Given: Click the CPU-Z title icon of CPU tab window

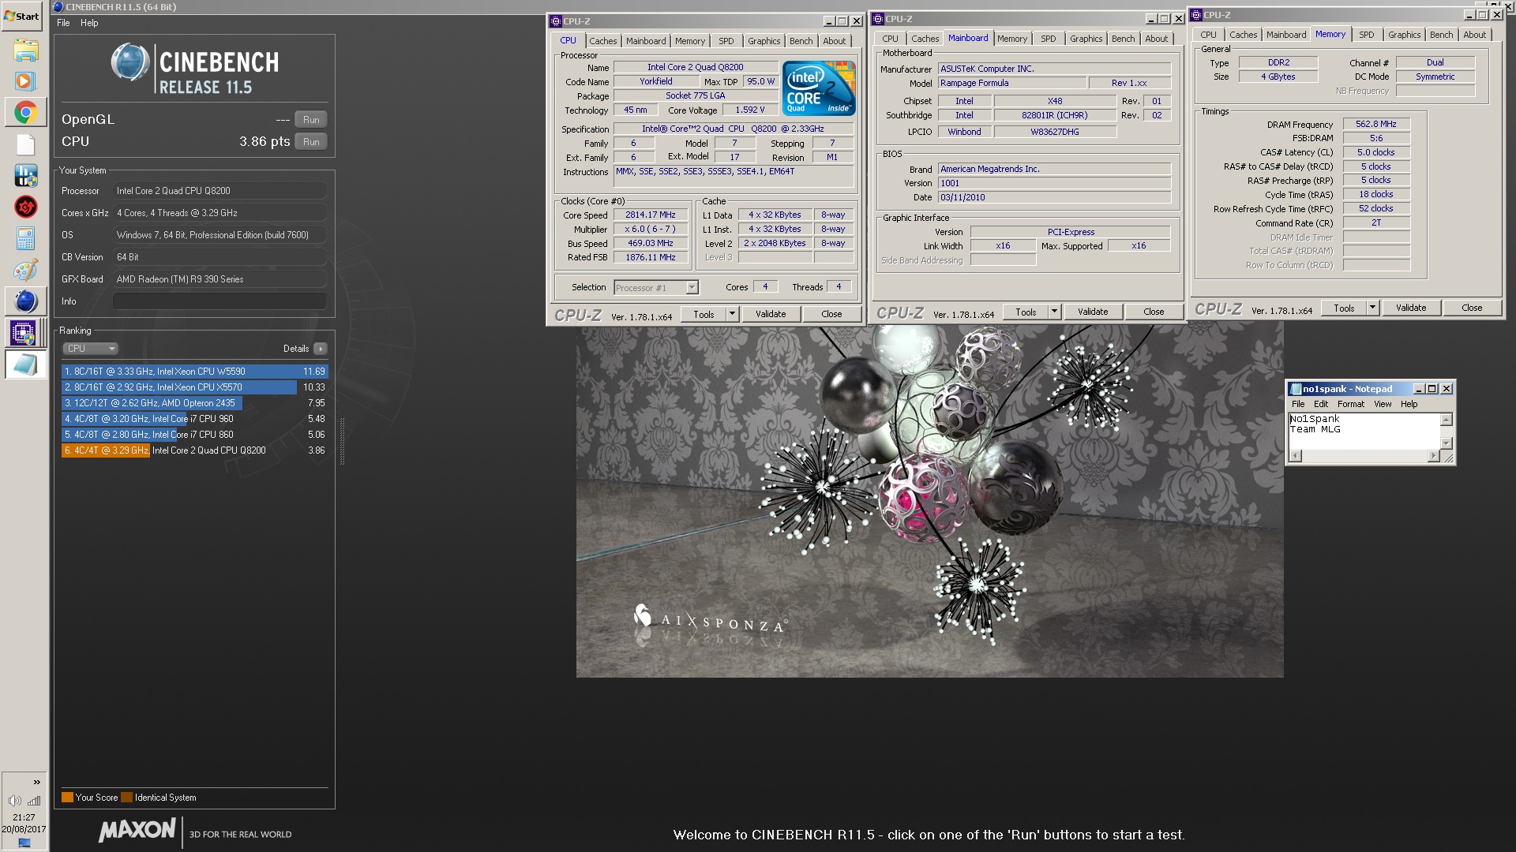Looking at the screenshot, I should [556, 21].
